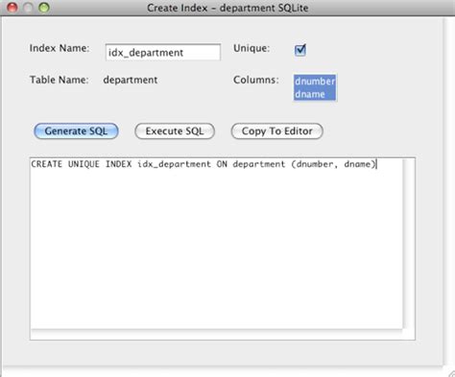
Task: Select the dnumber column in list
Action: pyautogui.click(x=315, y=82)
